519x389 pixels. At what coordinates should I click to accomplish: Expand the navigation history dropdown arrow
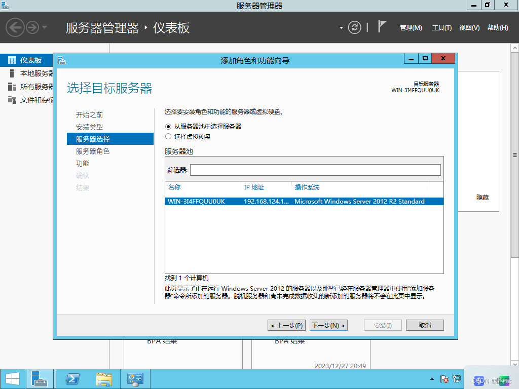point(45,27)
